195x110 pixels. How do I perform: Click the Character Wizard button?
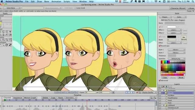tap(178, 8)
